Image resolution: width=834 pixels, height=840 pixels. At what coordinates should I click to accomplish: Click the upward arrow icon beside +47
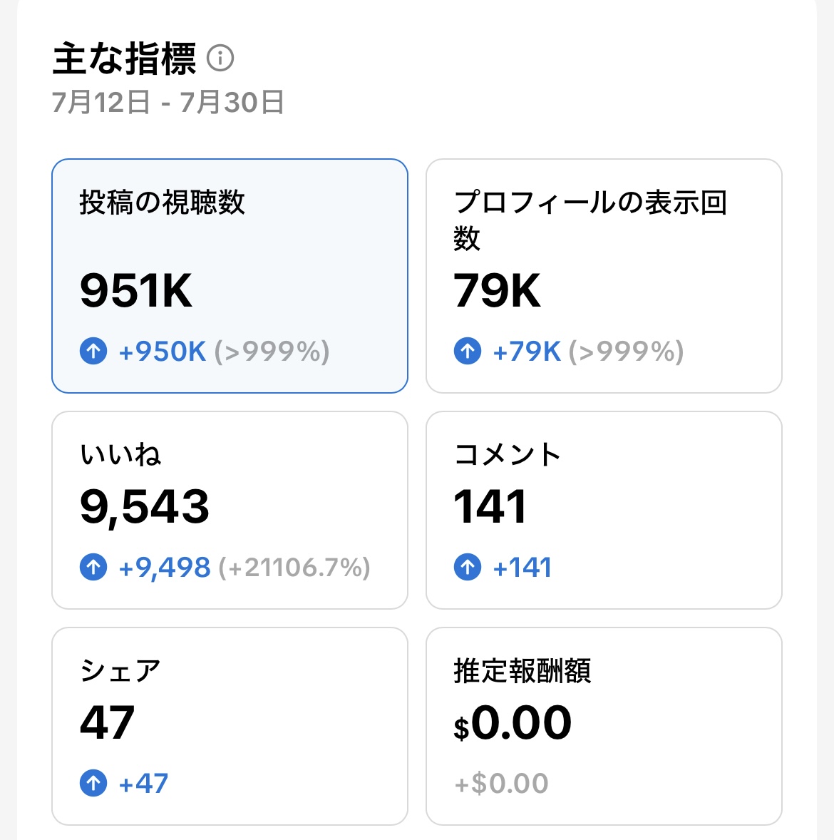[93, 782]
